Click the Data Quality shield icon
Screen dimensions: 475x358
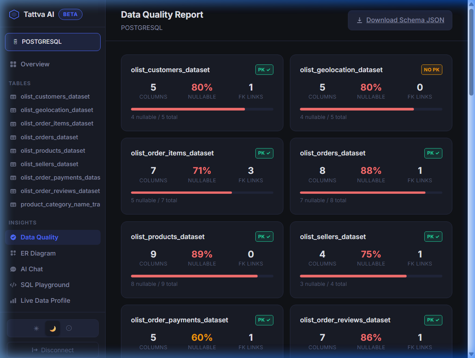tap(13, 237)
